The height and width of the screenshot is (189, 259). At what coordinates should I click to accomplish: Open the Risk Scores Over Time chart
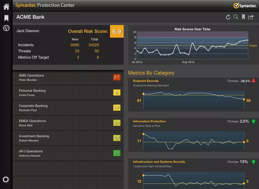pos(192,45)
